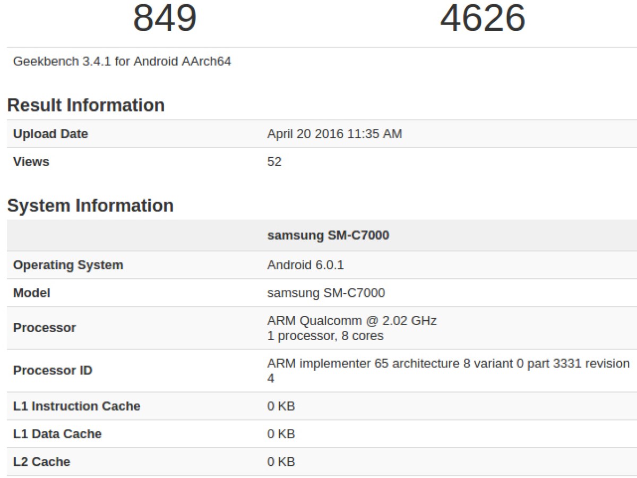Viewport: 637px width, 478px height.
Task: Select the views count 52
Action: coord(274,161)
